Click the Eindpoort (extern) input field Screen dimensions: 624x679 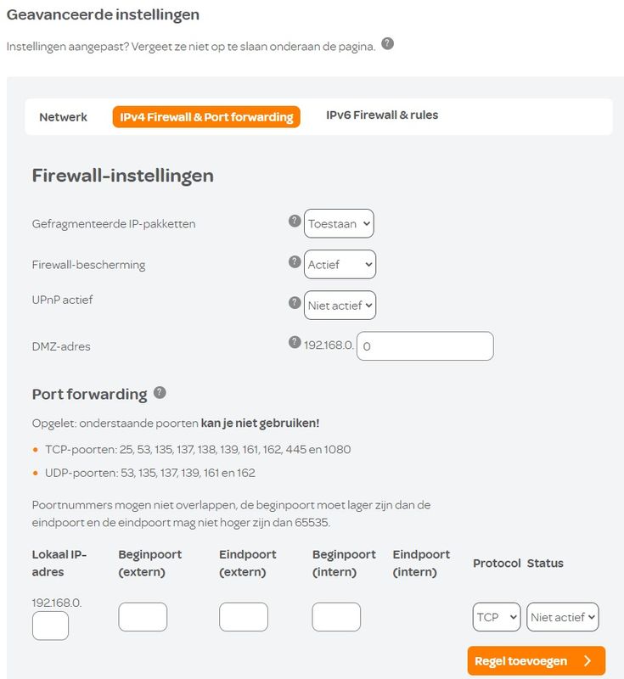pyautogui.click(x=244, y=617)
